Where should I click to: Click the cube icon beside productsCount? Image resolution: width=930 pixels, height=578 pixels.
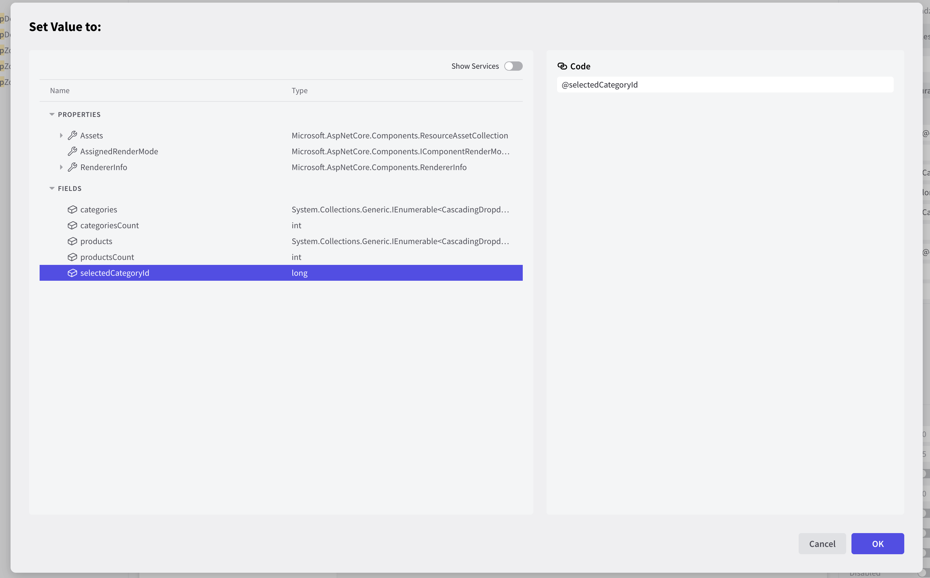(72, 257)
